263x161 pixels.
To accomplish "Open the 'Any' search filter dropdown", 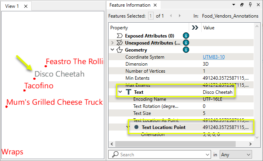I will click(x=236, y=154).
